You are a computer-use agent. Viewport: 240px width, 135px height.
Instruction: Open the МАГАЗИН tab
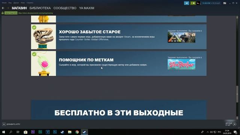pos(19,8)
